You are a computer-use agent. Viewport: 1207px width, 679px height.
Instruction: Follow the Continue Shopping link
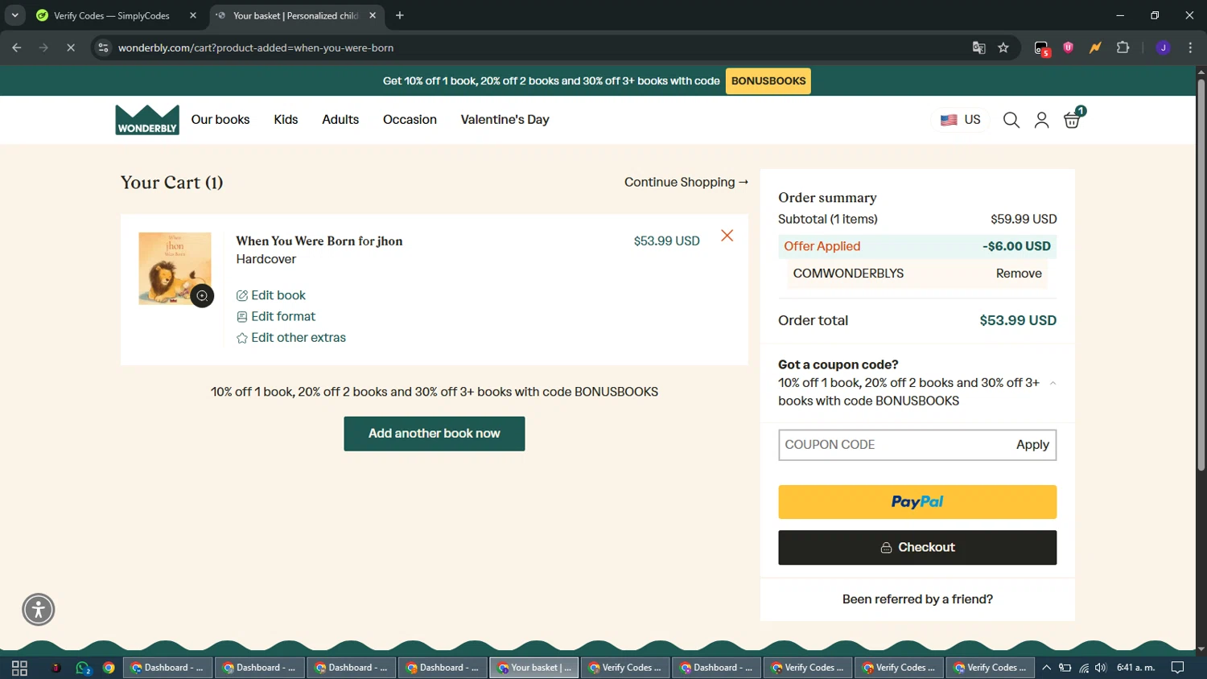(x=686, y=183)
